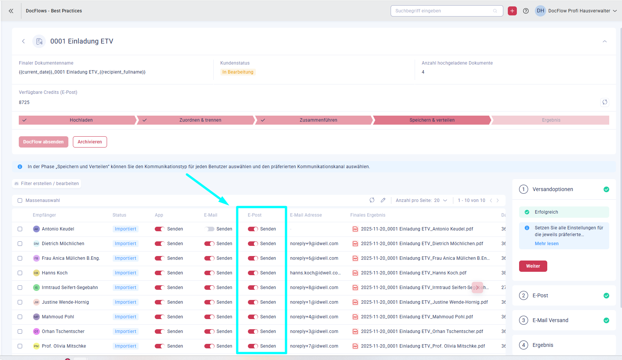Focus the Suchbegriff eingeben search field
Image resolution: width=622 pixels, height=360 pixels.
443,11
